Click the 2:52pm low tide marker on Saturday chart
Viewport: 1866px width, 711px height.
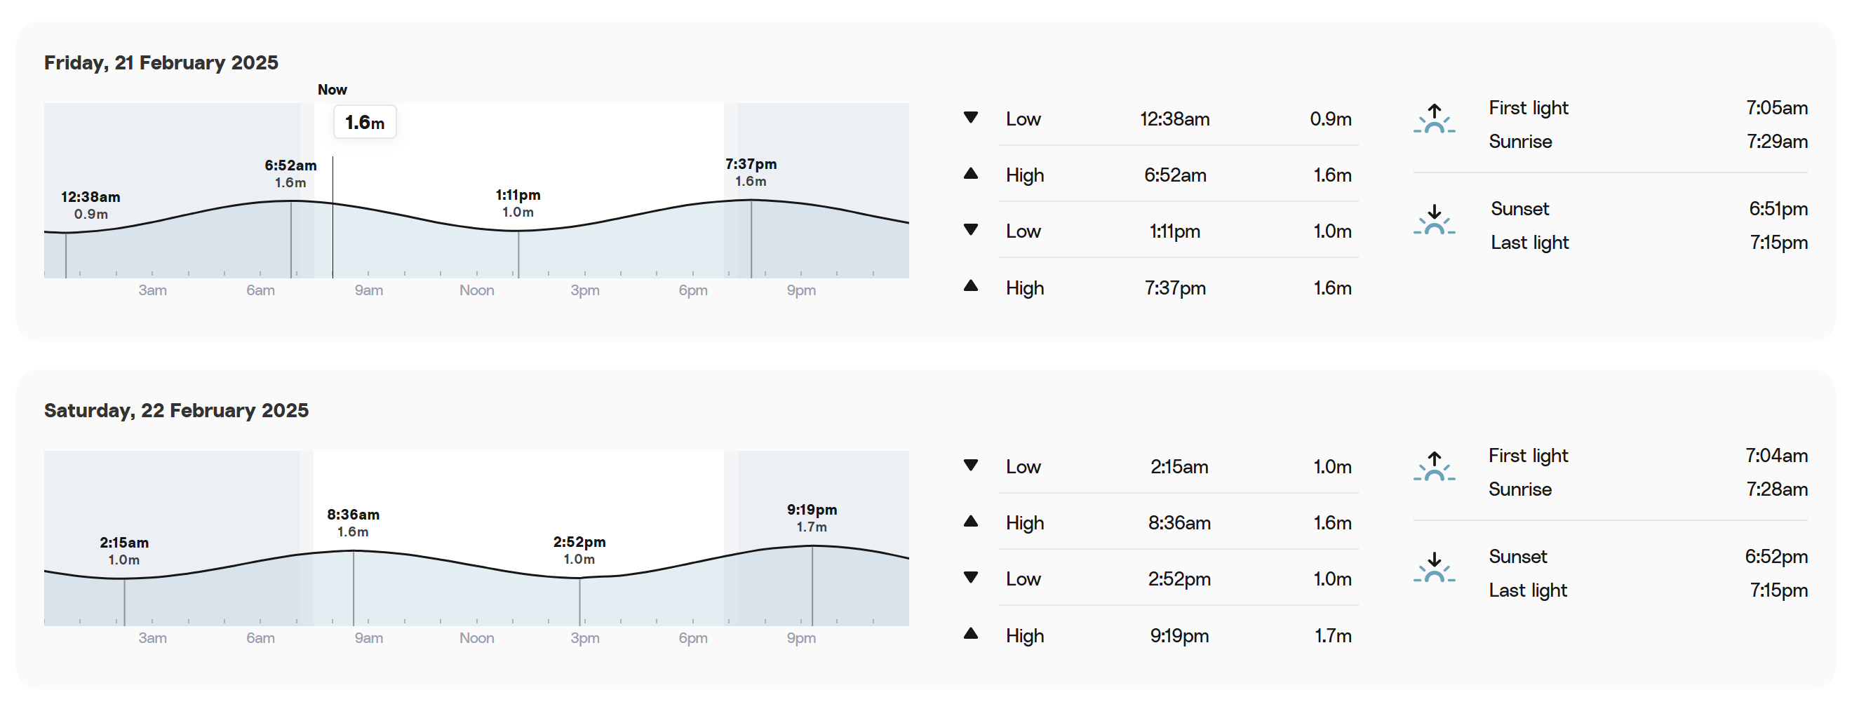(579, 550)
